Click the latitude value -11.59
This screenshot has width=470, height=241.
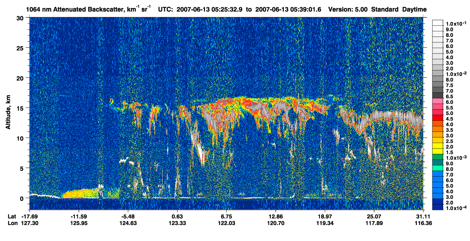[79, 216]
